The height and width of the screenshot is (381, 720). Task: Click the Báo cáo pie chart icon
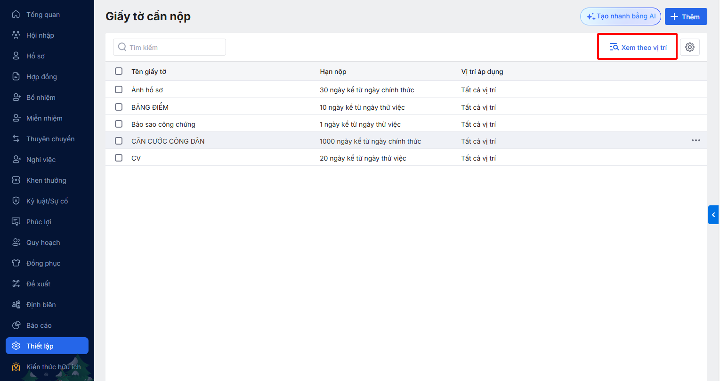click(x=16, y=325)
